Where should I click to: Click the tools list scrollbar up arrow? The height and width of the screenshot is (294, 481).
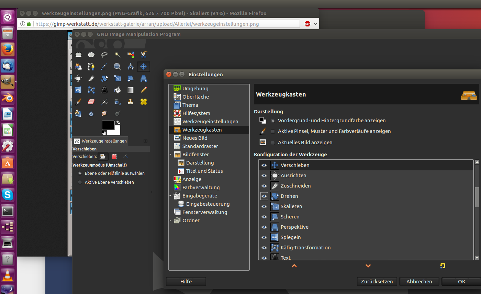pos(477,162)
